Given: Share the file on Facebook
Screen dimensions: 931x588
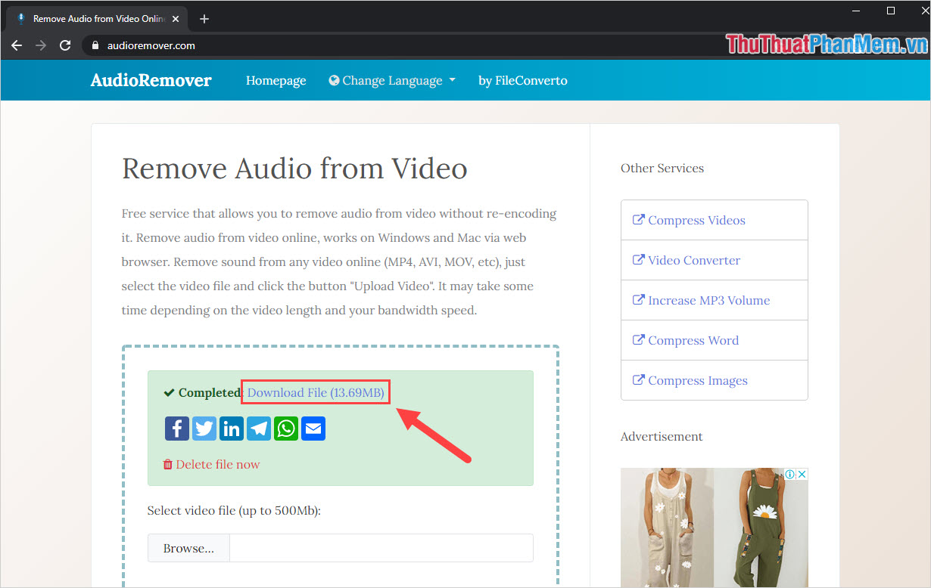Looking at the screenshot, I should (x=176, y=429).
